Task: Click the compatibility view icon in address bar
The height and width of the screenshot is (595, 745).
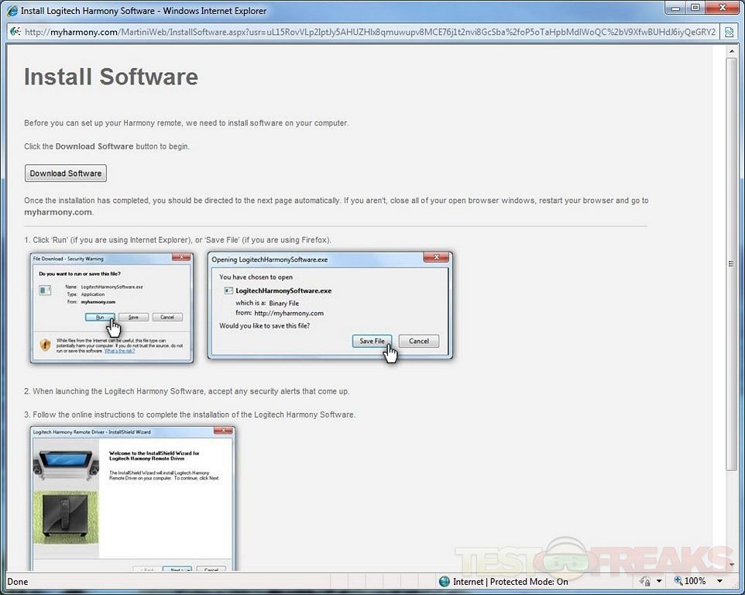Action: (729, 33)
